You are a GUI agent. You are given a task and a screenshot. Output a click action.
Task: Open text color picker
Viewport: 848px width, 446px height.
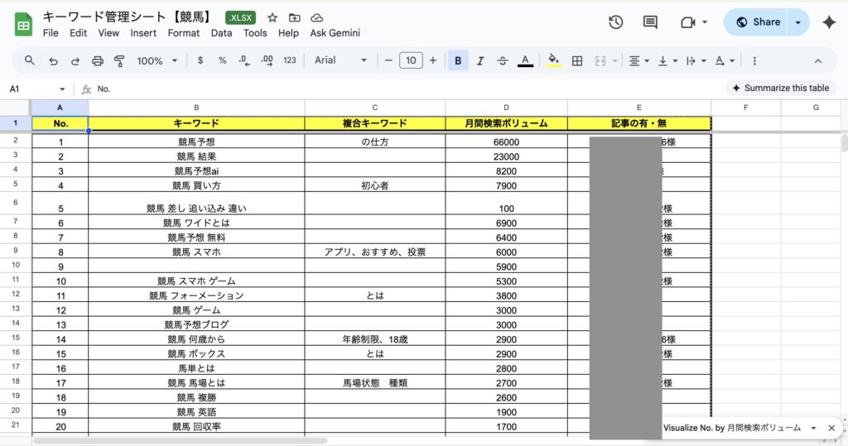525,61
